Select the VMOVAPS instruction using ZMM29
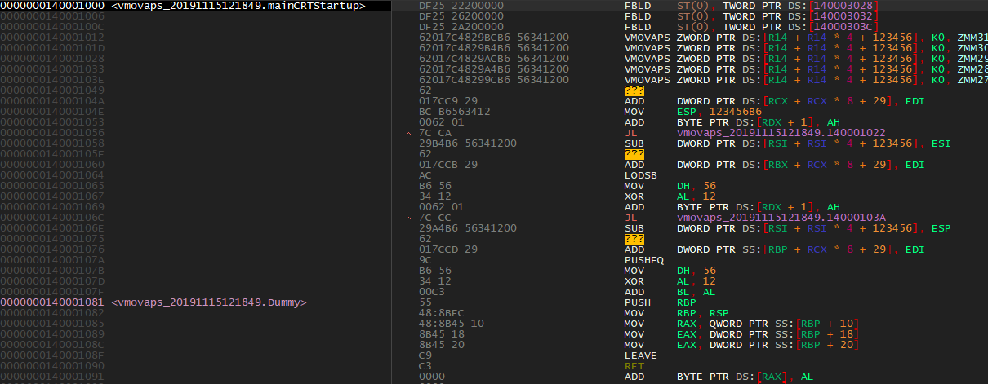 [806, 59]
